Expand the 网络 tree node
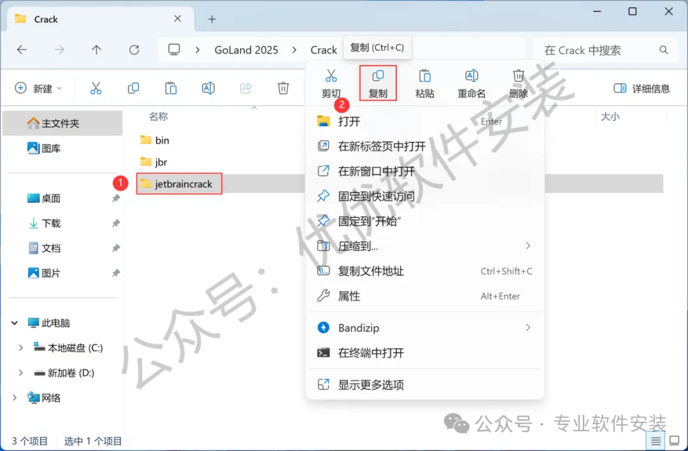The image size is (688, 451). point(15,397)
